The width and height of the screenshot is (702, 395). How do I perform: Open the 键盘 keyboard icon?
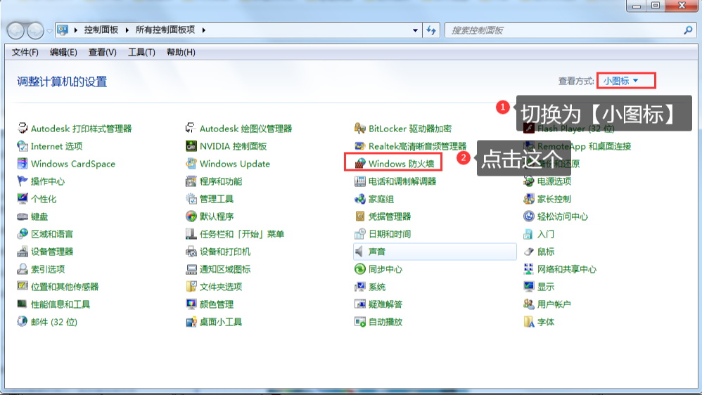[x=23, y=216]
